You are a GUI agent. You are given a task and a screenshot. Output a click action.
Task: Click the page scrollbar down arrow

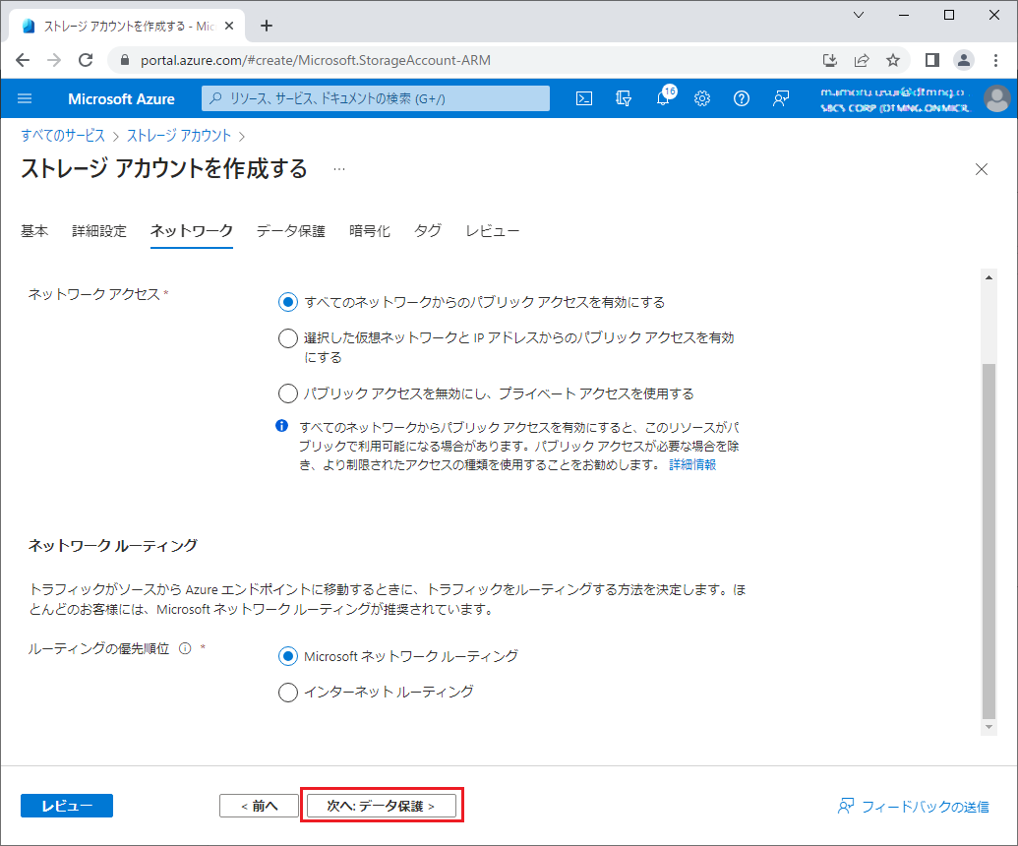tap(988, 727)
